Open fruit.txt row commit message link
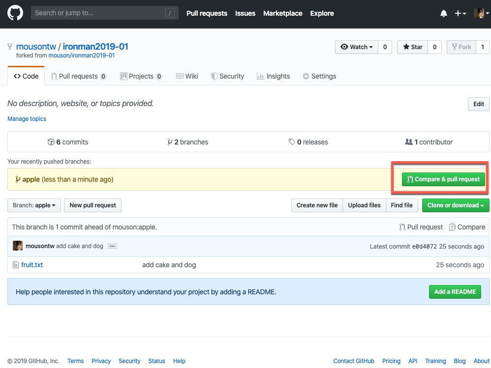The width and height of the screenshot is (491, 368). coord(169,265)
